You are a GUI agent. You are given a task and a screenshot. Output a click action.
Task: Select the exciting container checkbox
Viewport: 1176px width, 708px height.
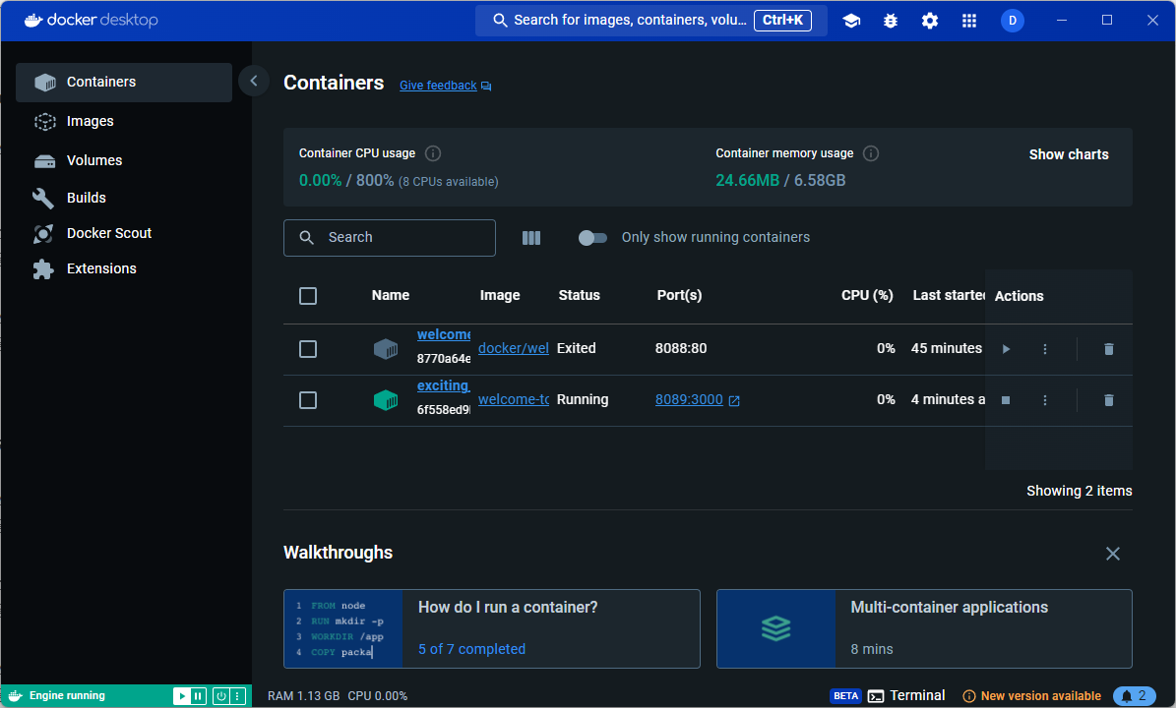307,400
